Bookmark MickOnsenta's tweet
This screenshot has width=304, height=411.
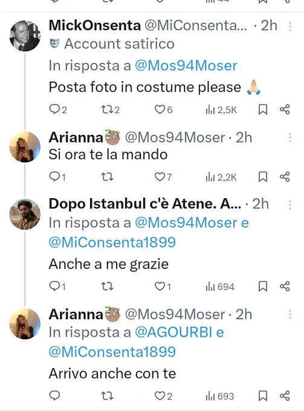click(263, 109)
